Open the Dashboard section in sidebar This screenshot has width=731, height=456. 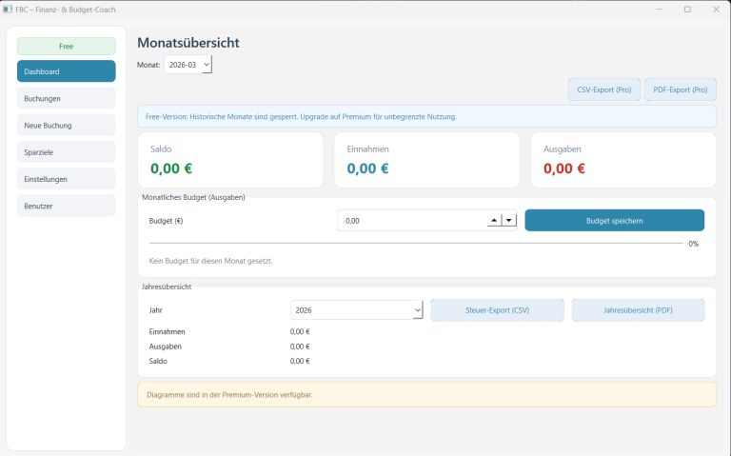(66, 71)
